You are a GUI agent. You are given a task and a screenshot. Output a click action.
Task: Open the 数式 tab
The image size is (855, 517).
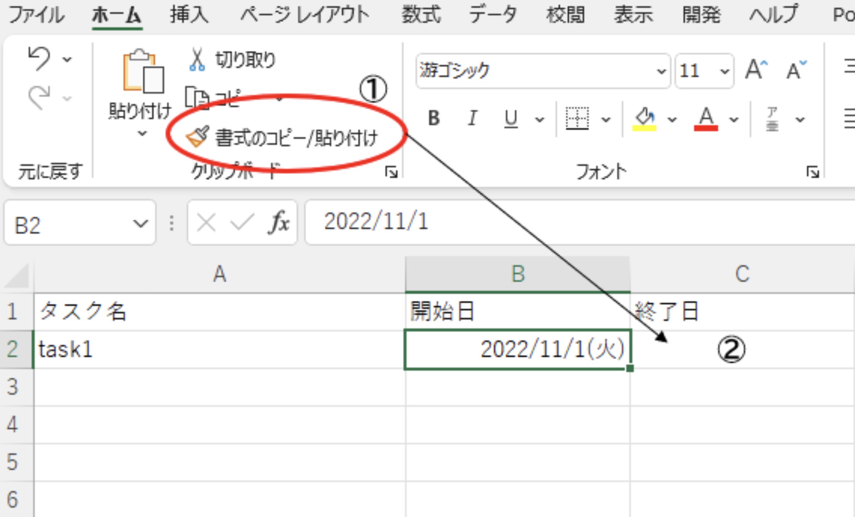coord(421,15)
